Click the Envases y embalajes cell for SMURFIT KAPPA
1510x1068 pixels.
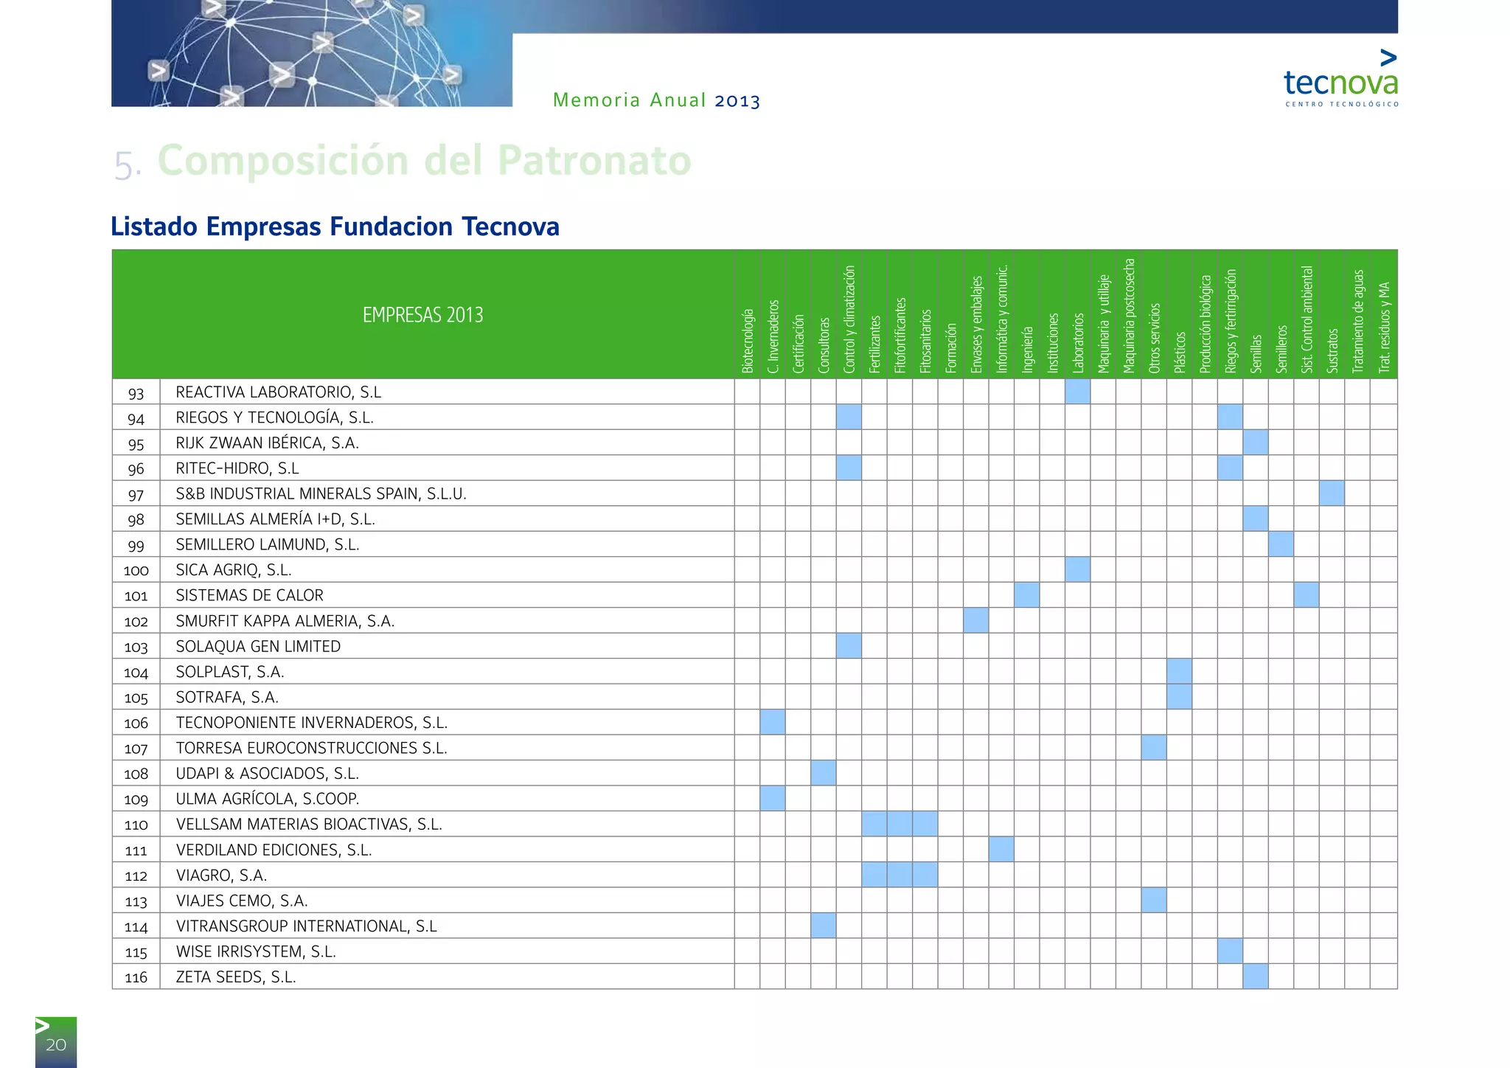(x=975, y=620)
